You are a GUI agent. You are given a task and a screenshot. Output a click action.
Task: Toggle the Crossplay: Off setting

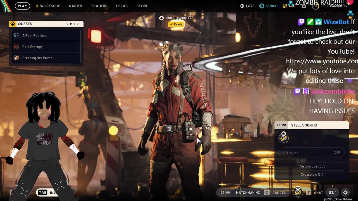[x=312, y=174]
